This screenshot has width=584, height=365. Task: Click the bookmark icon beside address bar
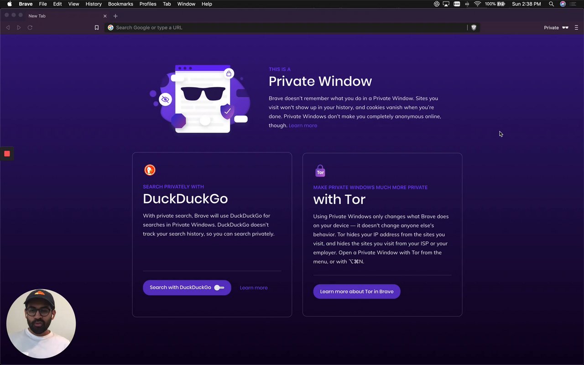point(97,27)
